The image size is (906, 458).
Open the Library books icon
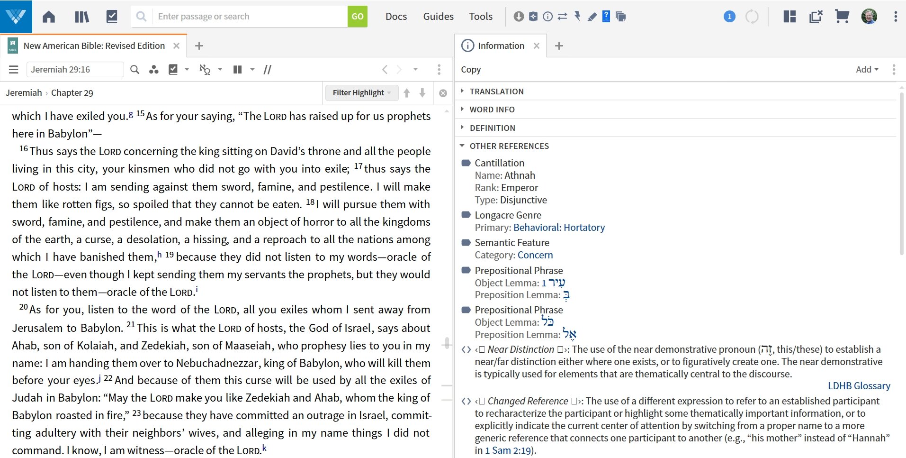81,17
